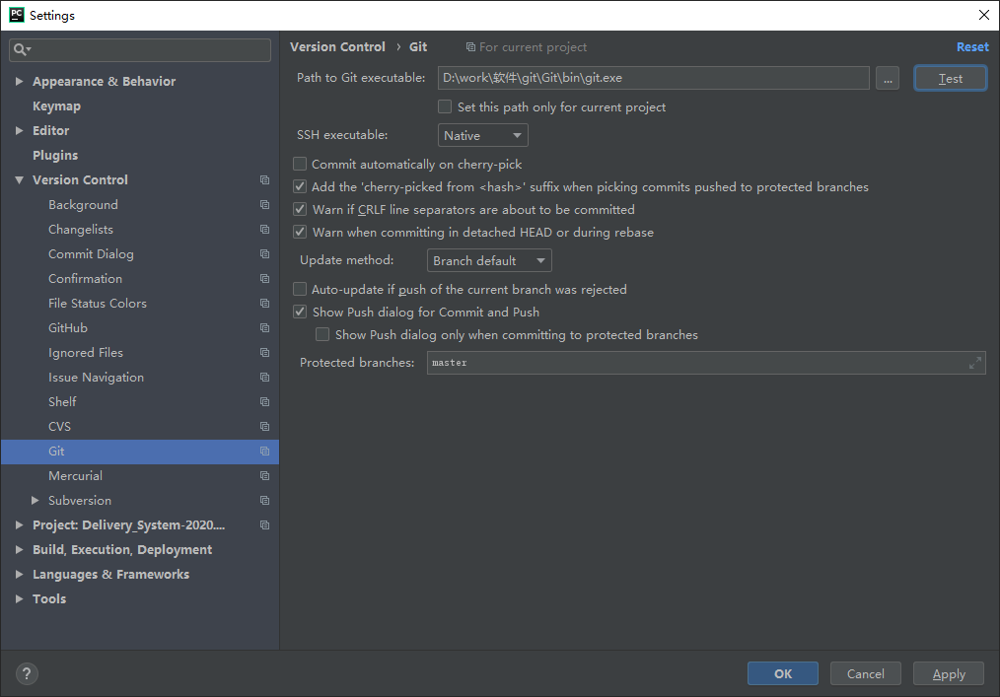Confirm settings with the OK button

tap(782, 673)
